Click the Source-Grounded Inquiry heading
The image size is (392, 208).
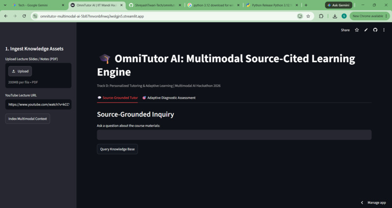(136, 114)
